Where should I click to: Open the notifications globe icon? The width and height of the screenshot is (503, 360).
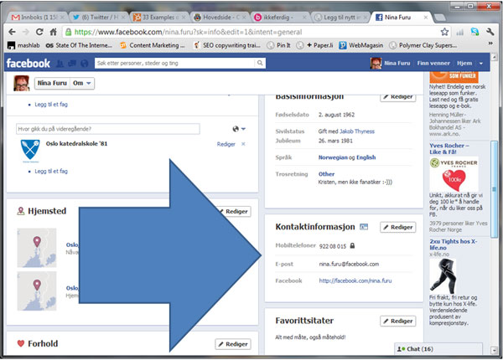85,64
